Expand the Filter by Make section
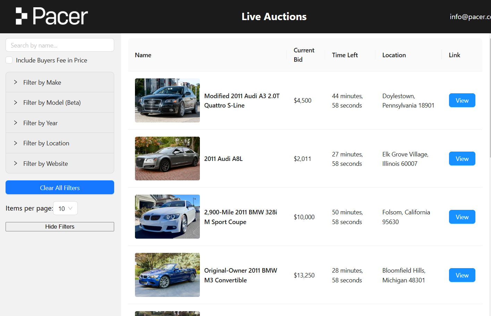Image resolution: width=491 pixels, height=316 pixels. pyautogui.click(x=60, y=82)
